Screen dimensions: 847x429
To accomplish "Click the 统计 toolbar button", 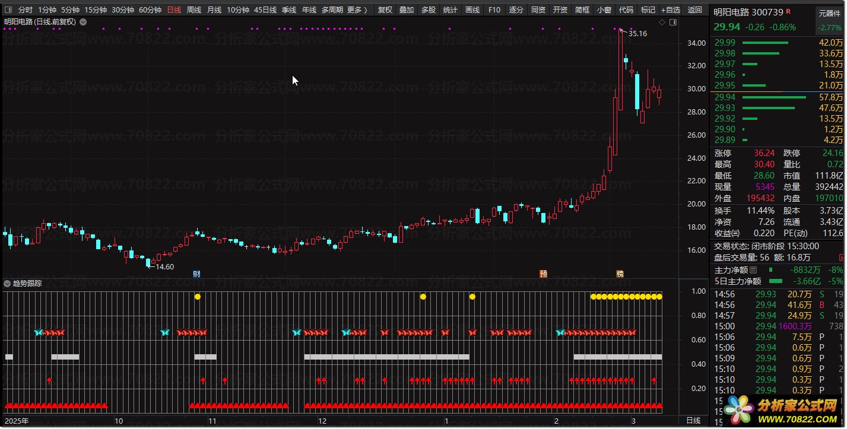I will pyautogui.click(x=451, y=10).
